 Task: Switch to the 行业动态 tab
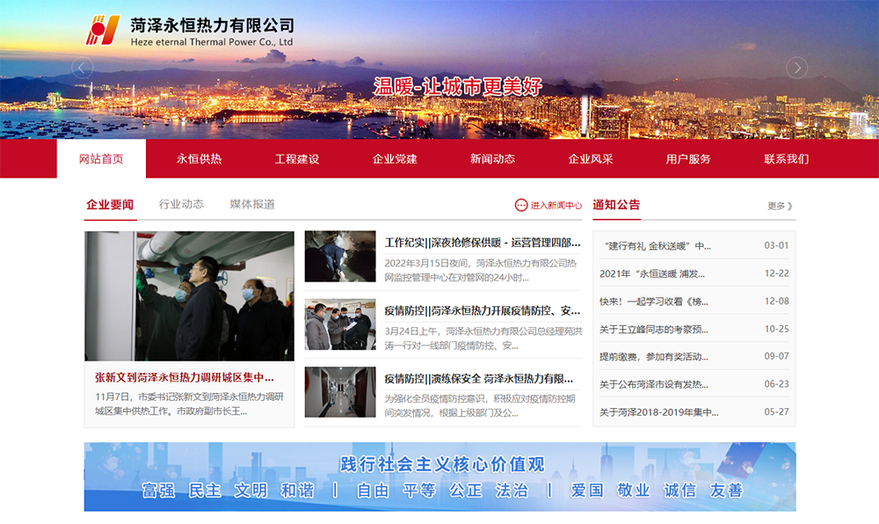(x=181, y=204)
